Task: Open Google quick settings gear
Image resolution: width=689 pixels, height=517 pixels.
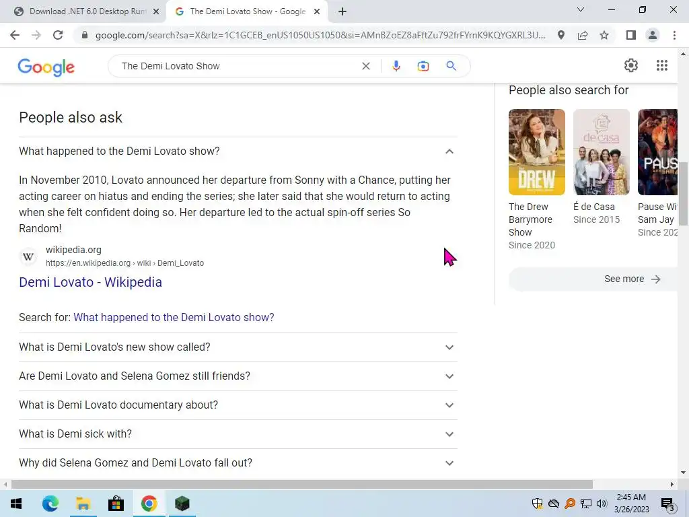Action: [x=631, y=65]
